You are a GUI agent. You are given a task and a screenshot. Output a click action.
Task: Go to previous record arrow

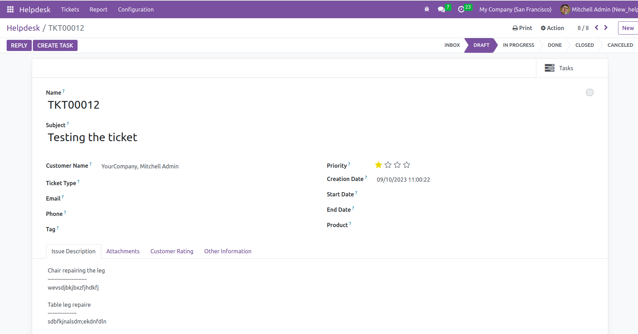click(x=597, y=28)
